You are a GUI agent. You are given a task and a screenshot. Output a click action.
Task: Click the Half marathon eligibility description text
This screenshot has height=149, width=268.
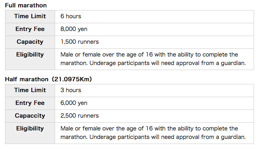pos(153,133)
